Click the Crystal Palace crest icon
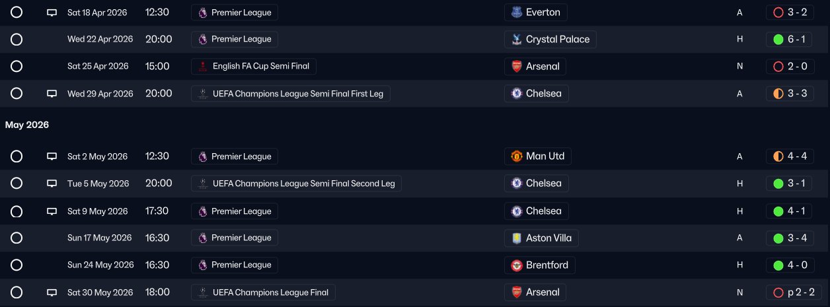This screenshot has width=830, height=307. click(x=517, y=40)
